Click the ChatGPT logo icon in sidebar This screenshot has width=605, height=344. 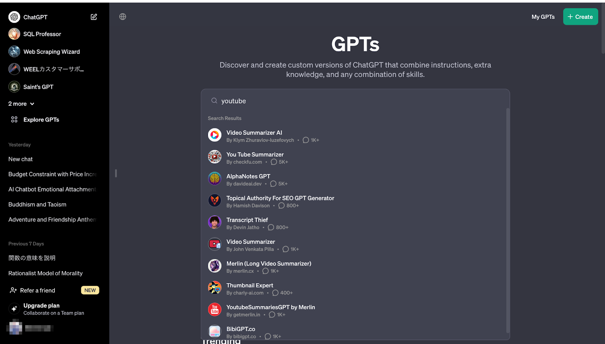(x=14, y=17)
